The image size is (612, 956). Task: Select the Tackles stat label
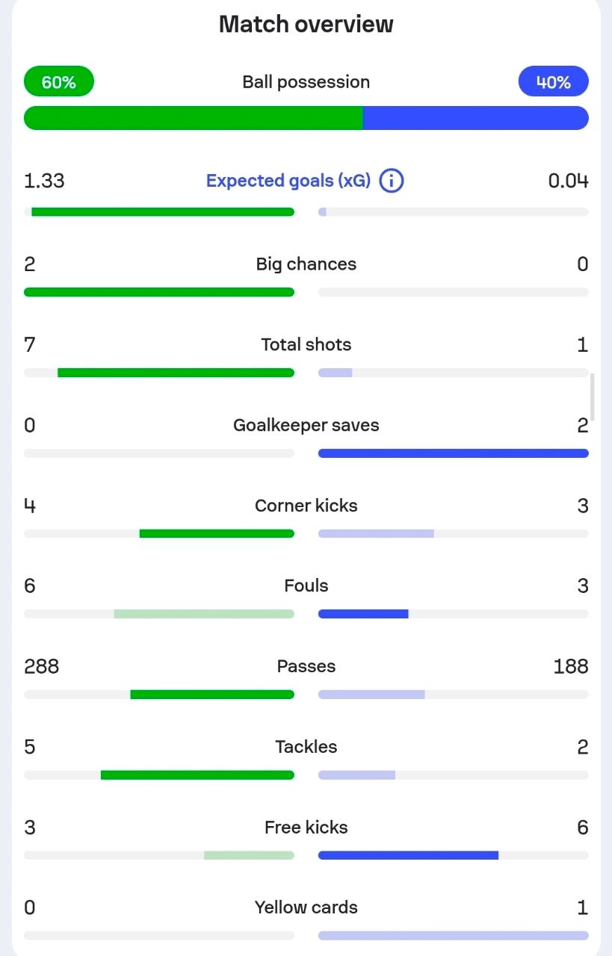click(306, 747)
